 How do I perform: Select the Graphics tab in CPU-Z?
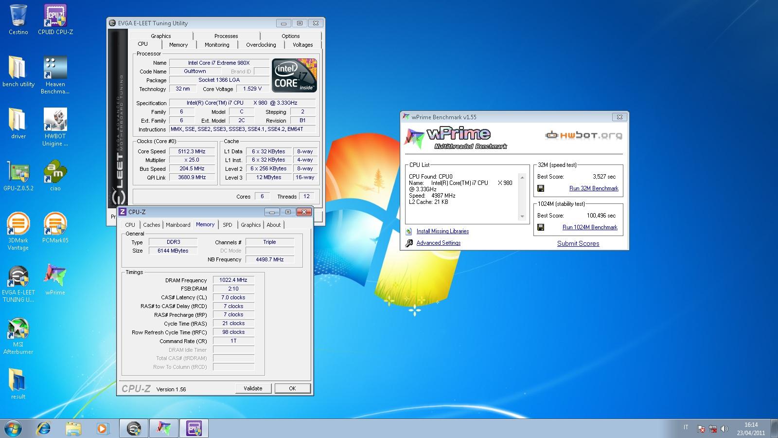coord(251,225)
